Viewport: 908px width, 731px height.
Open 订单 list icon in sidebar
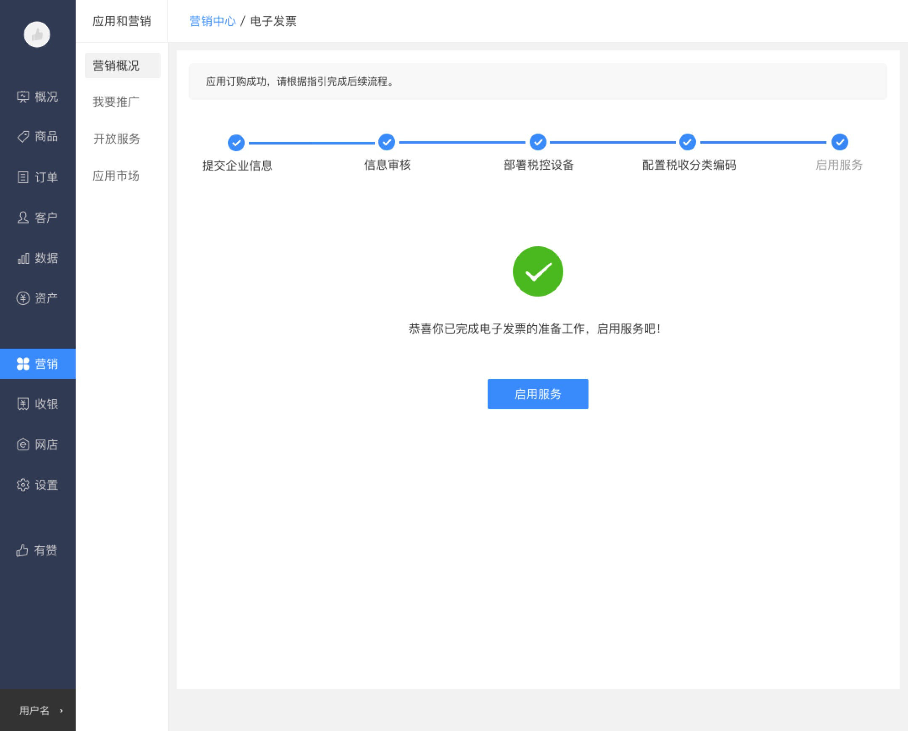23,177
